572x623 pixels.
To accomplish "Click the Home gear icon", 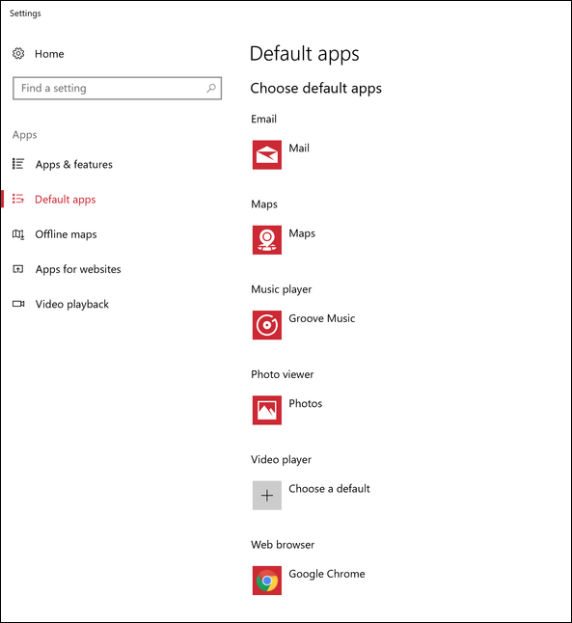I will (18, 53).
